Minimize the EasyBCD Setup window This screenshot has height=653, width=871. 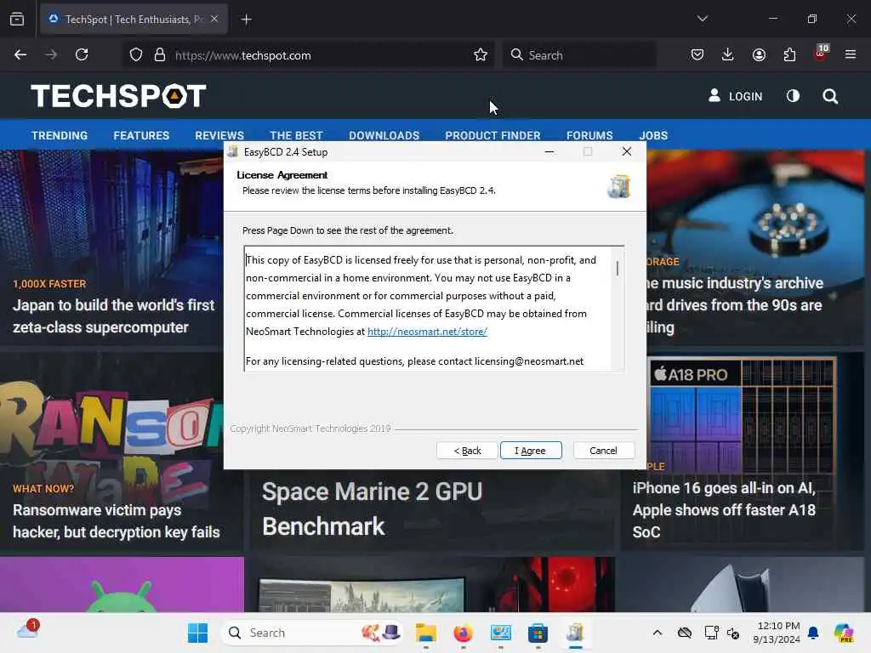tap(549, 151)
